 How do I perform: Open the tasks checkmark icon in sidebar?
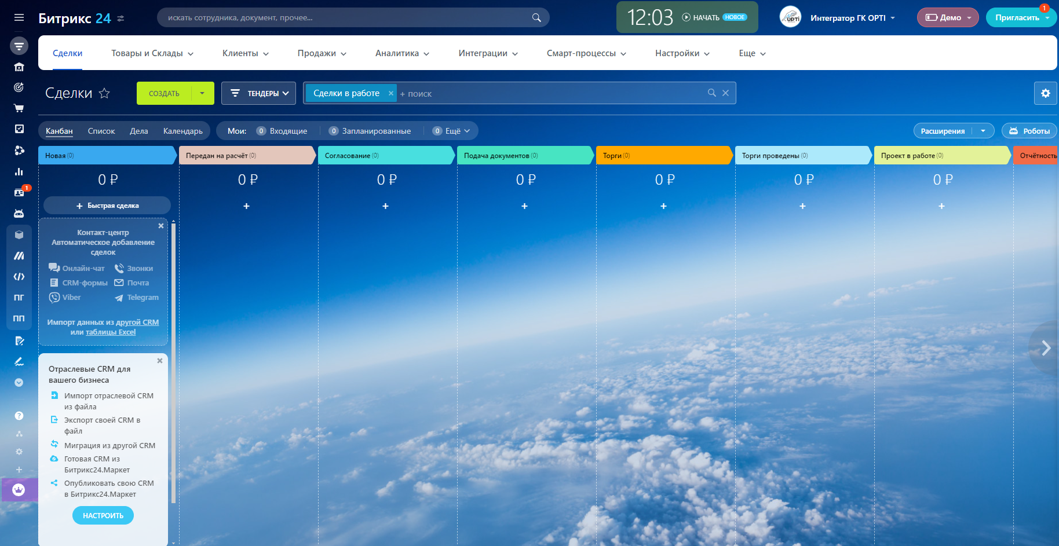19,129
